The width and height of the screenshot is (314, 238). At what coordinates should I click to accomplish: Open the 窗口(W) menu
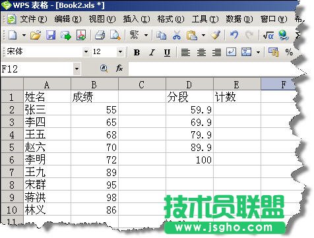click(274, 19)
